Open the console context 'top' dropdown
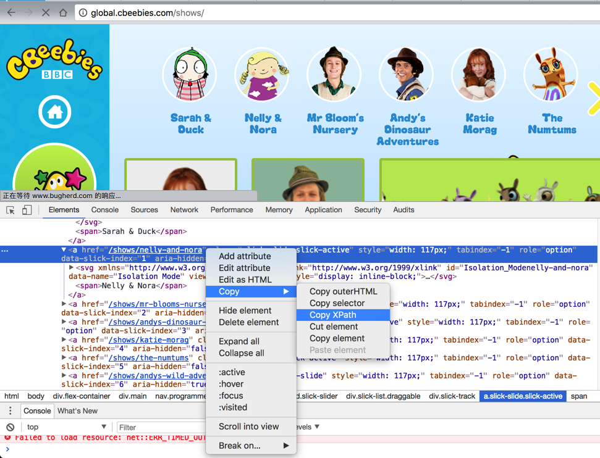Image resolution: width=600 pixels, height=458 pixels. 67,427
